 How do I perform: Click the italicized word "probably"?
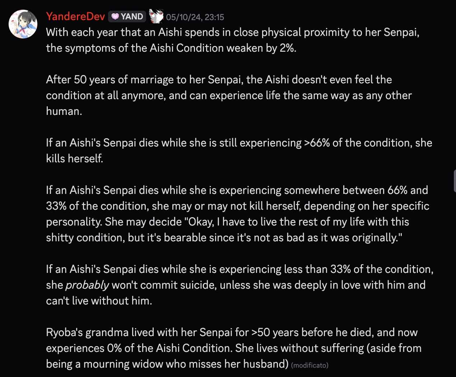click(87, 285)
